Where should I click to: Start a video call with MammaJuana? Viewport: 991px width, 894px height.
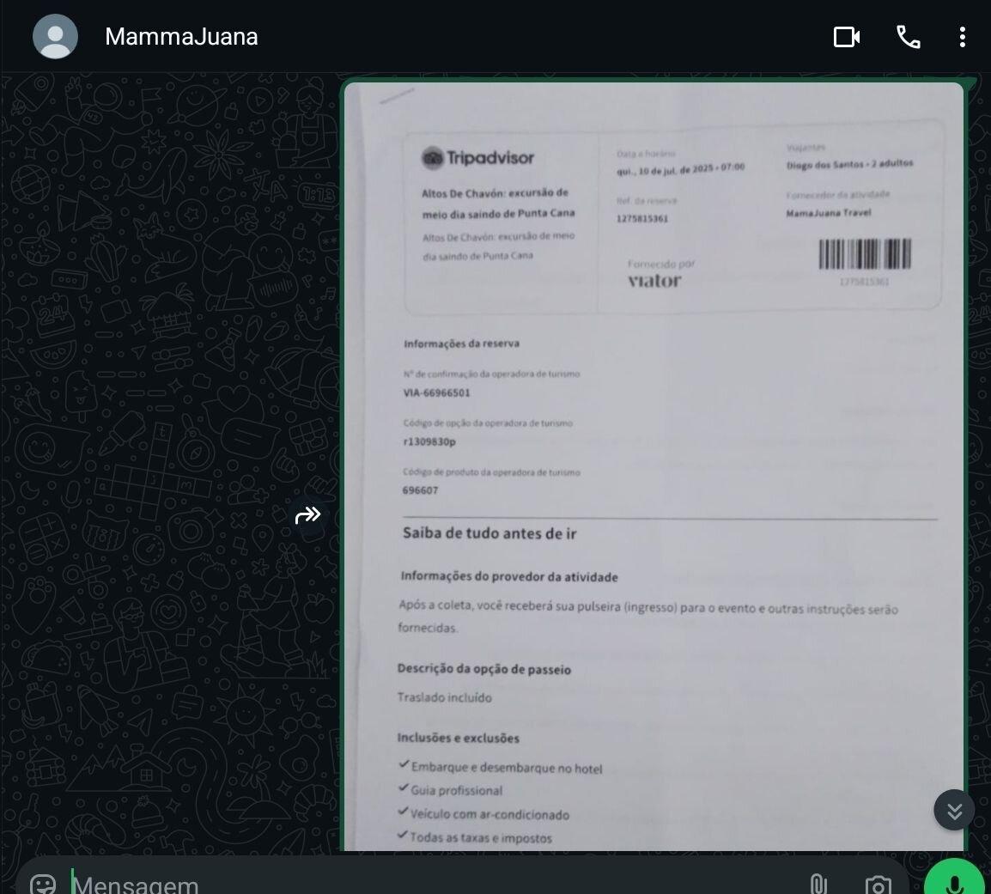tap(846, 37)
